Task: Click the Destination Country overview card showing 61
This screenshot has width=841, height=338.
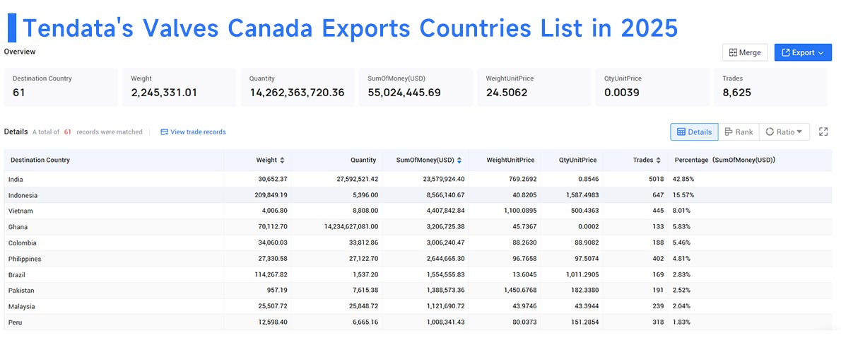Action: [61, 87]
